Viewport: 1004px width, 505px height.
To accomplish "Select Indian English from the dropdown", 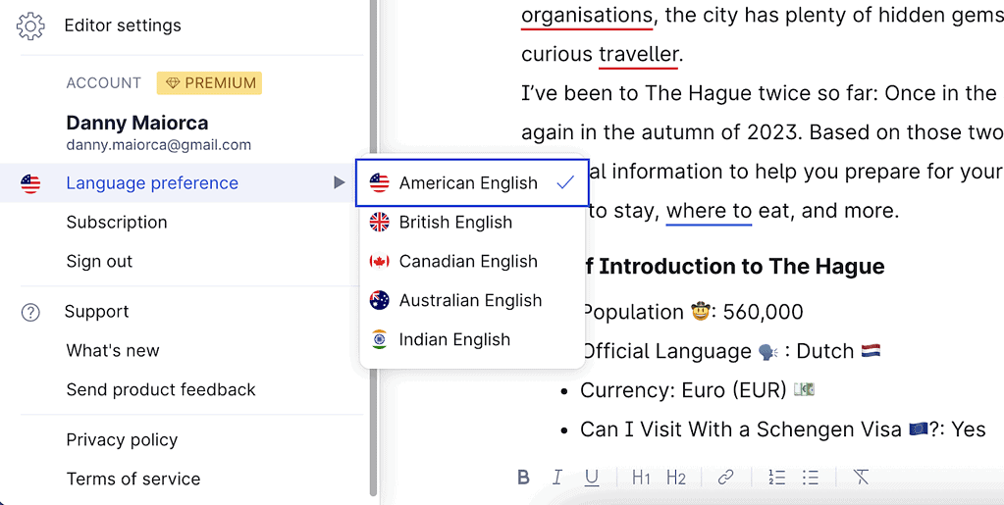I will [x=453, y=340].
